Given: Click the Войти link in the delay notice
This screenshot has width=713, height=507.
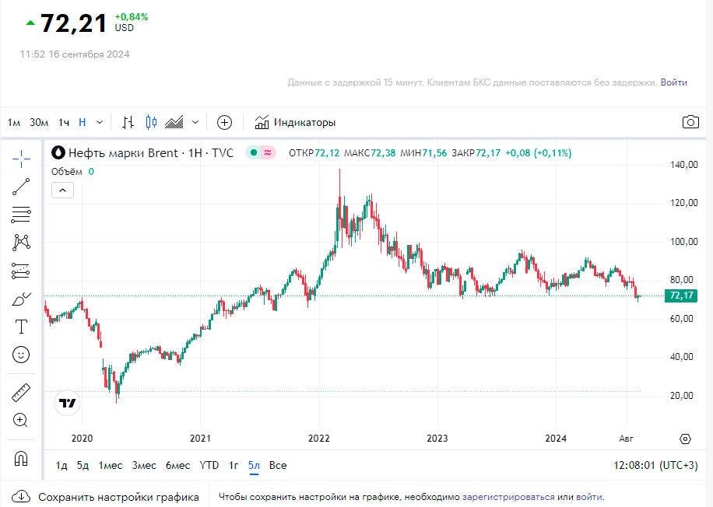Looking at the screenshot, I should (673, 82).
